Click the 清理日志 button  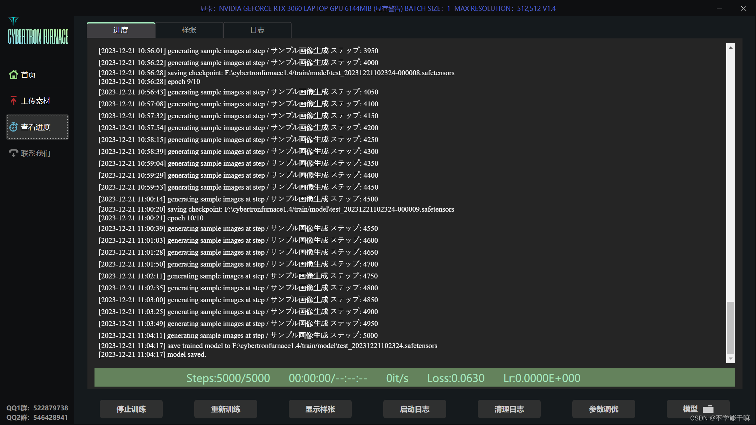[x=509, y=409]
